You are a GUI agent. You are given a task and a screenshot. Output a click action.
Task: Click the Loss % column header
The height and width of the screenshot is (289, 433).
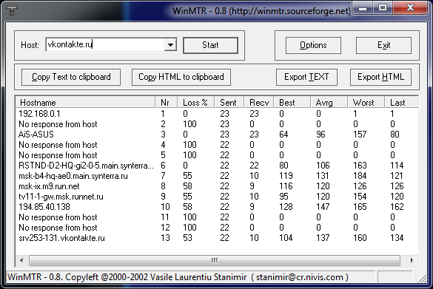196,103
